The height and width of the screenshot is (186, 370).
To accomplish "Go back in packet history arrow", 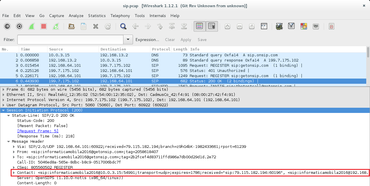I will [136, 27].
